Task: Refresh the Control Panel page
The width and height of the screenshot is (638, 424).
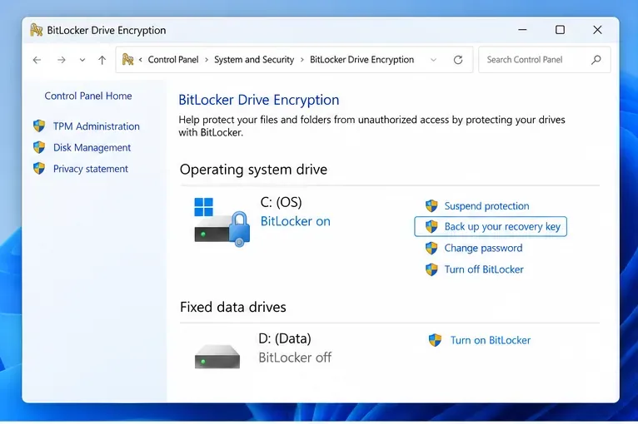Action: click(458, 60)
